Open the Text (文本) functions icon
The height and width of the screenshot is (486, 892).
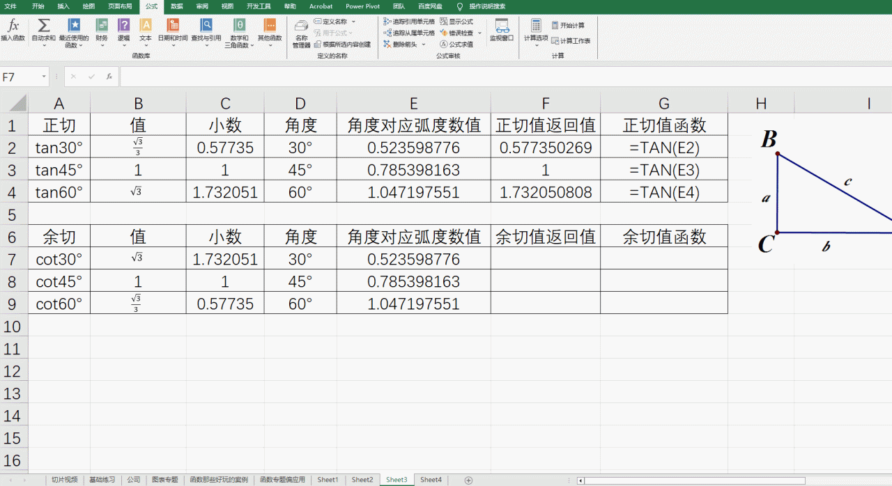[x=146, y=26]
